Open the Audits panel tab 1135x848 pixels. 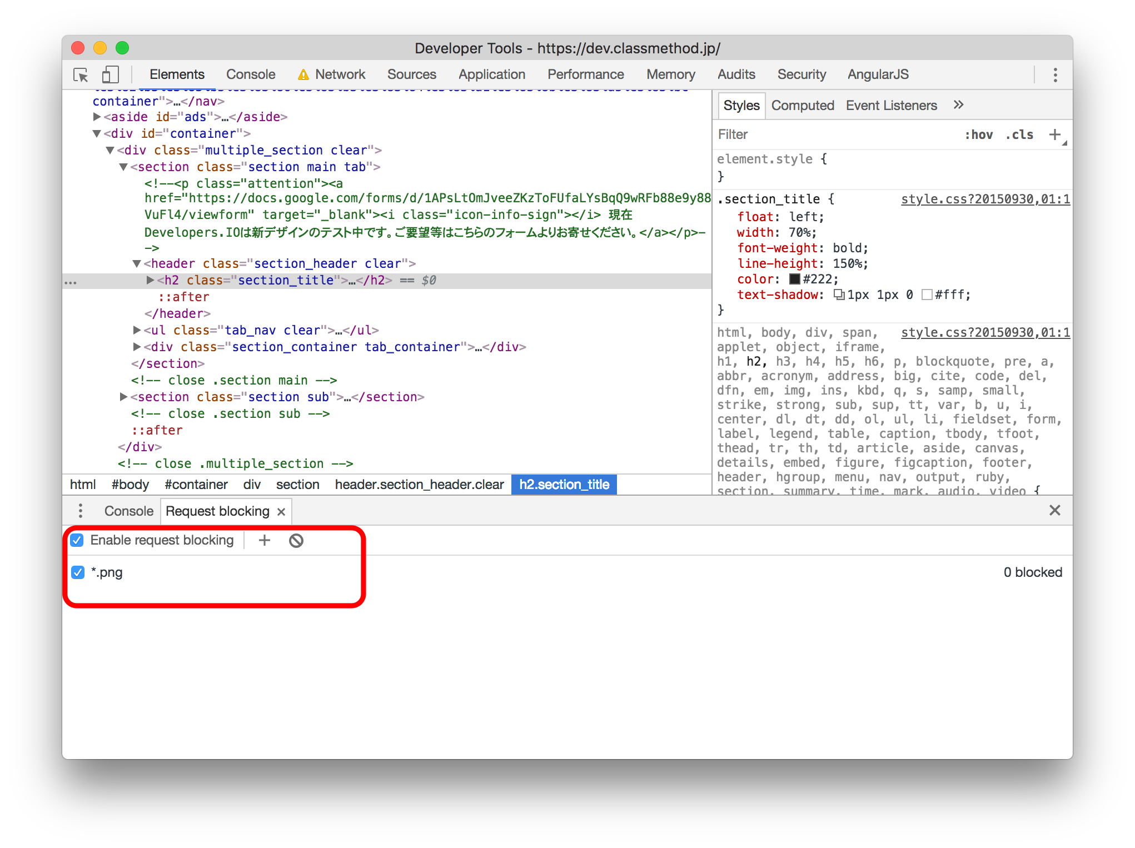pos(736,74)
